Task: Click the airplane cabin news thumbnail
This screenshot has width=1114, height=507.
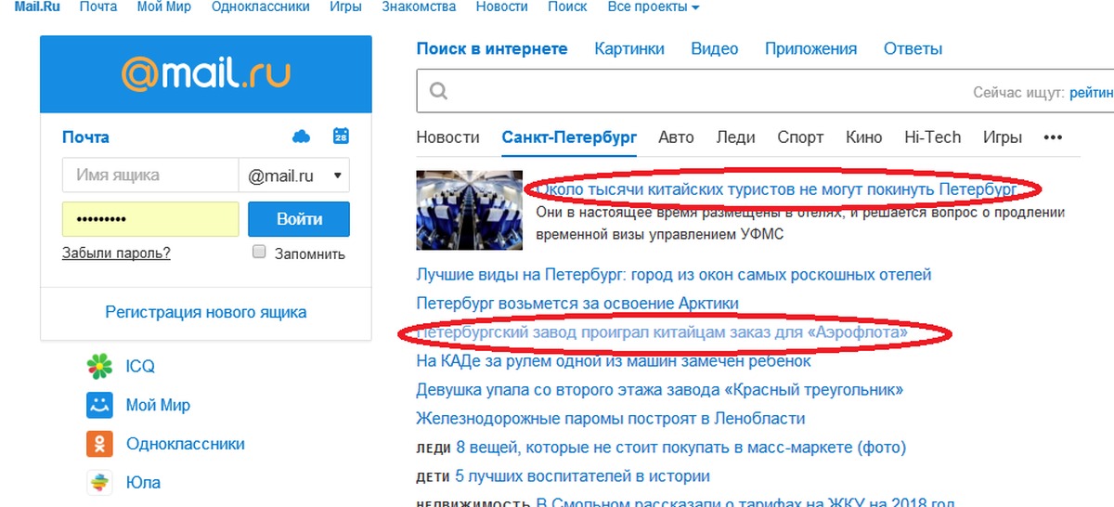Action: coord(471,210)
